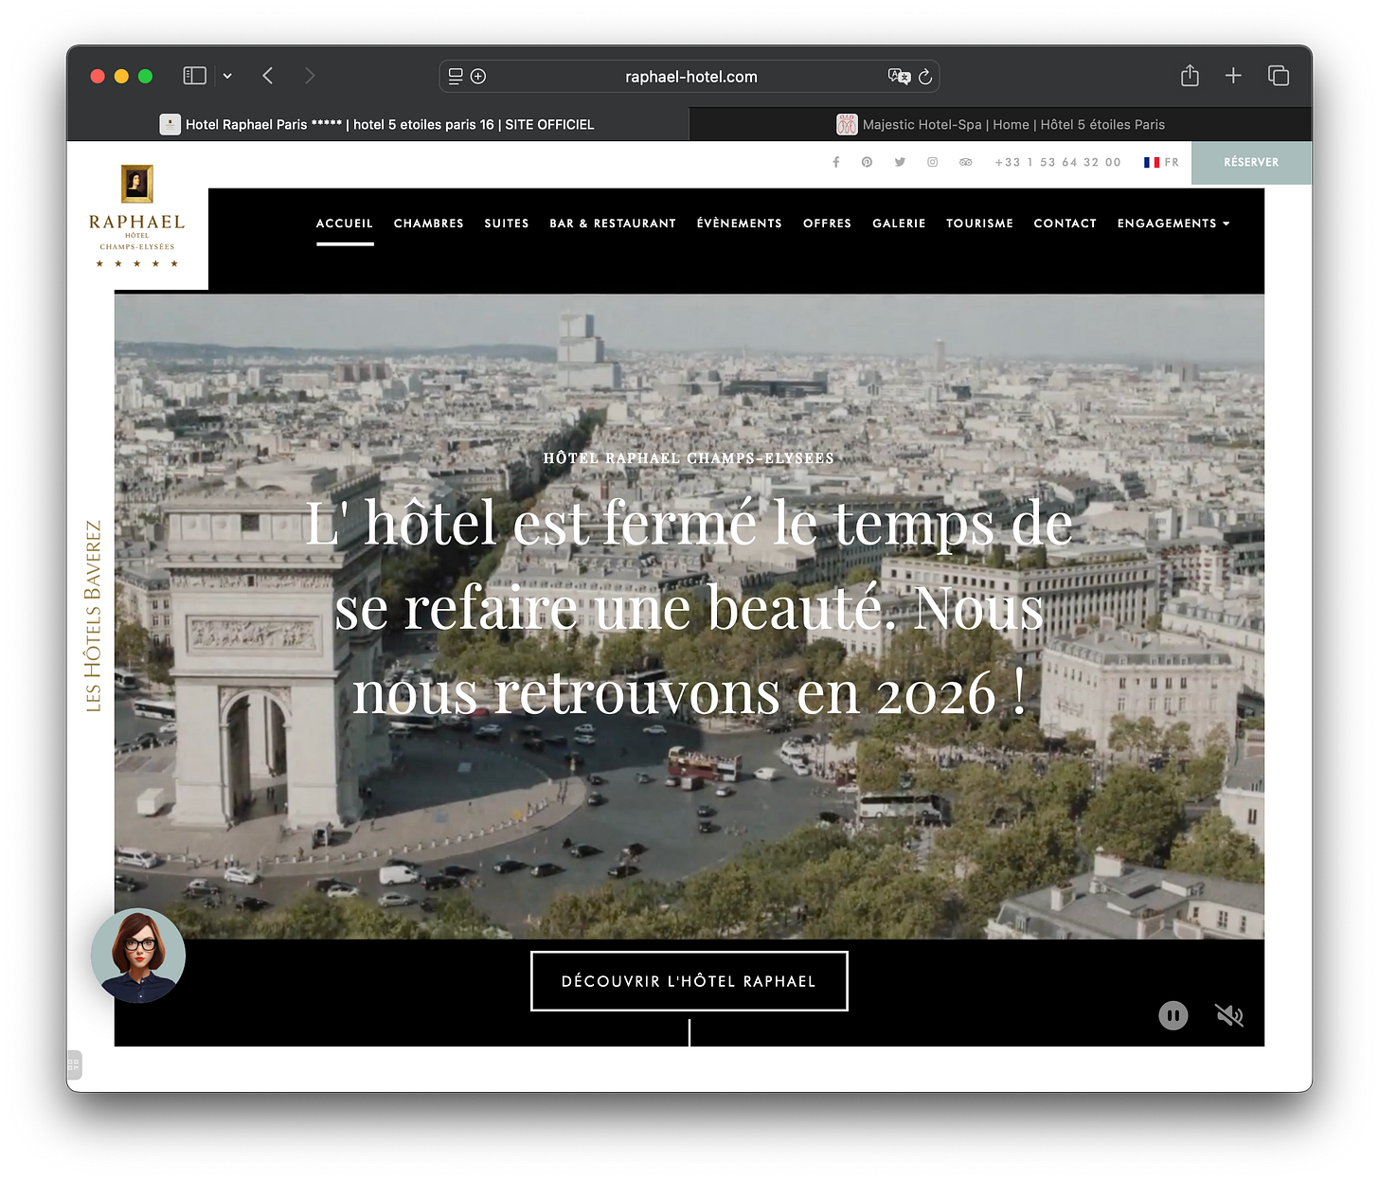Image resolution: width=1379 pixels, height=1180 pixels.
Task: Click the translate page icon
Action: (899, 77)
